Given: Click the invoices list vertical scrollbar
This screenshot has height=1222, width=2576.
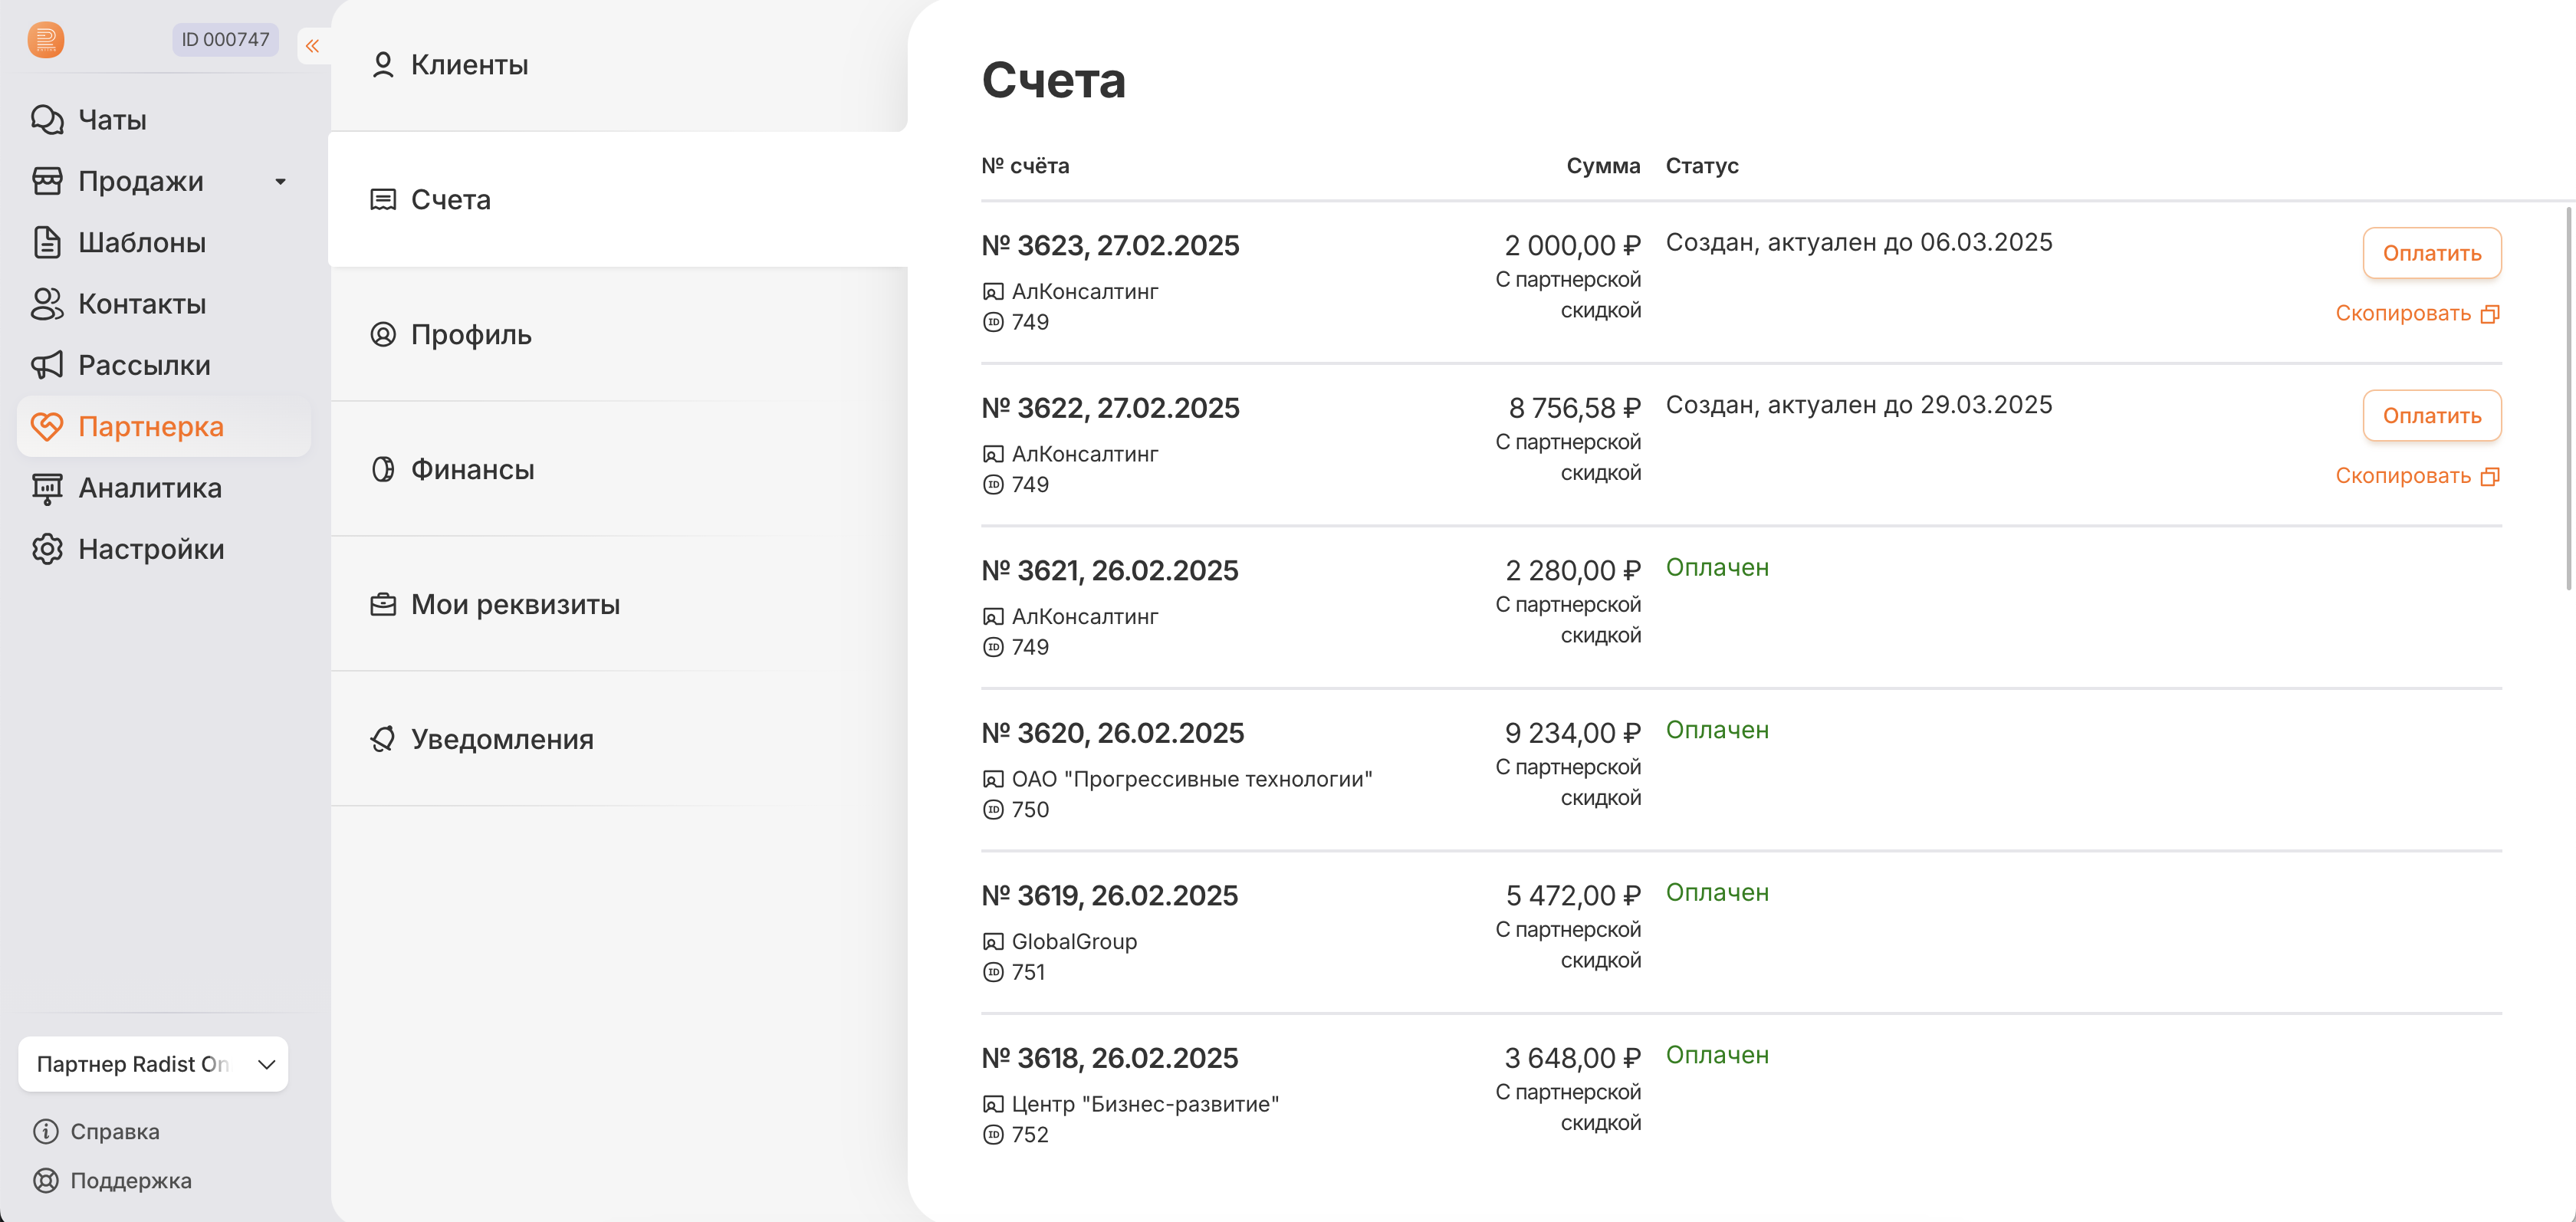Looking at the screenshot, I should click(2568, 400).
